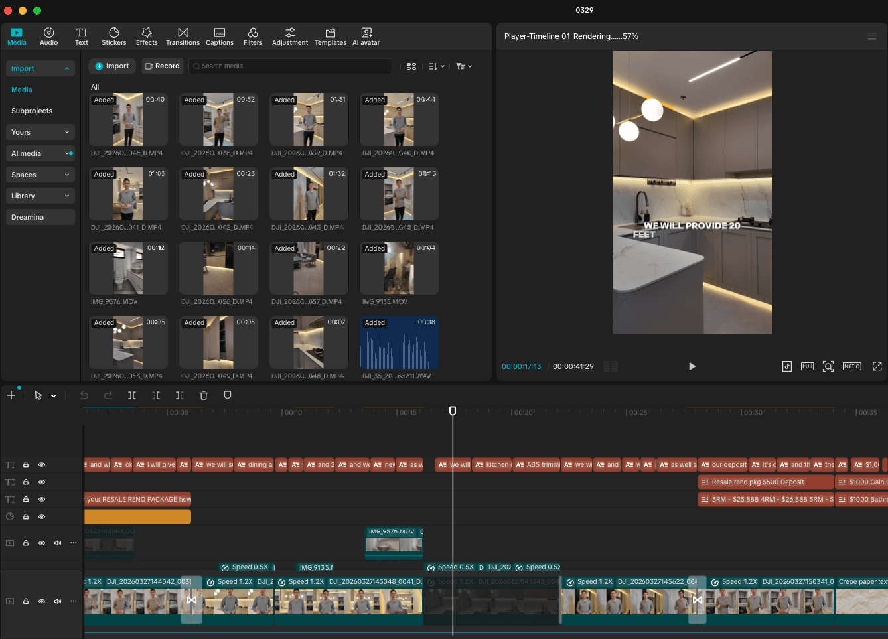Mute the main video track audio
This screenshot has height=639, width=888.
[58, 601]
